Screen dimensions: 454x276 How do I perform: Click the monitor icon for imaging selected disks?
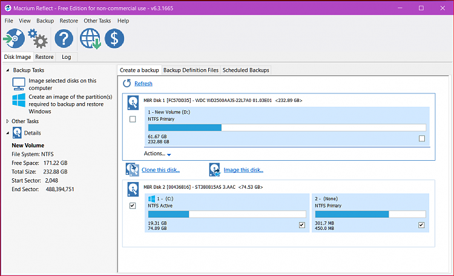point(19,84)
